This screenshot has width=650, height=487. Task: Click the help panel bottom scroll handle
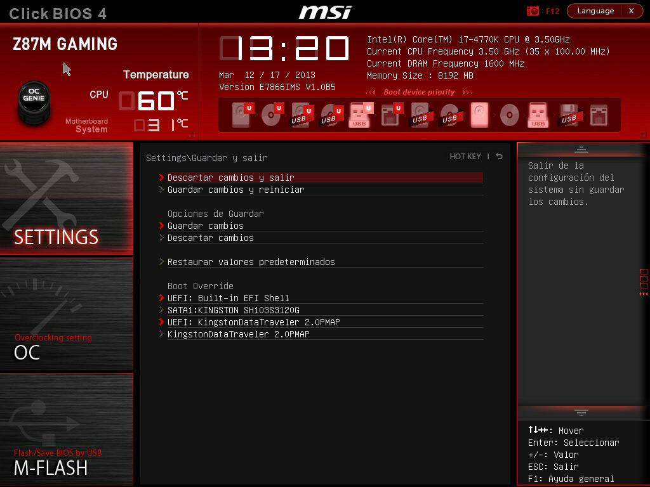click(581, 412)
